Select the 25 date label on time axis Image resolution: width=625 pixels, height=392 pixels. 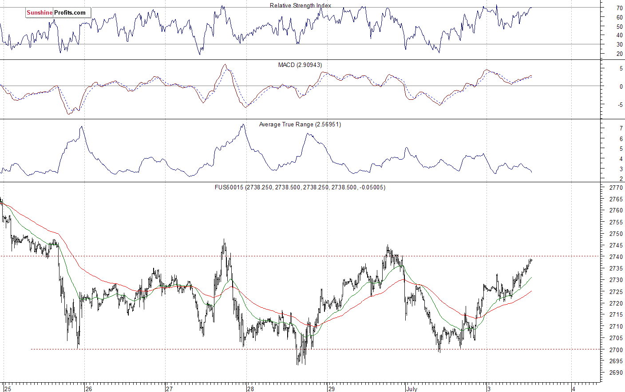[8, 389]
